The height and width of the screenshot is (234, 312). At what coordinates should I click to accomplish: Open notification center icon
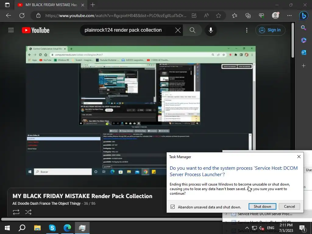pyautogui.click(x=302, y=228)
